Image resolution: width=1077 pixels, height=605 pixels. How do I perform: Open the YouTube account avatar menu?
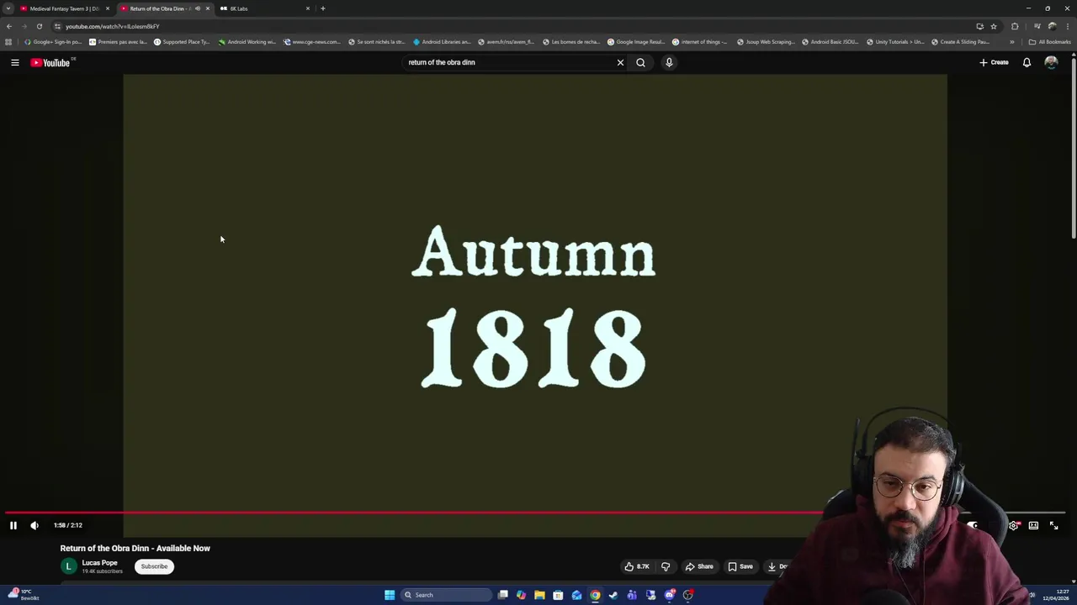pyautogui.click(x=1051, y=62)
